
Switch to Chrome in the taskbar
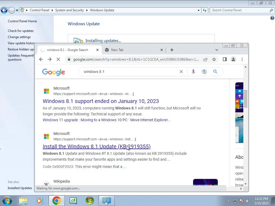[56, 201]
